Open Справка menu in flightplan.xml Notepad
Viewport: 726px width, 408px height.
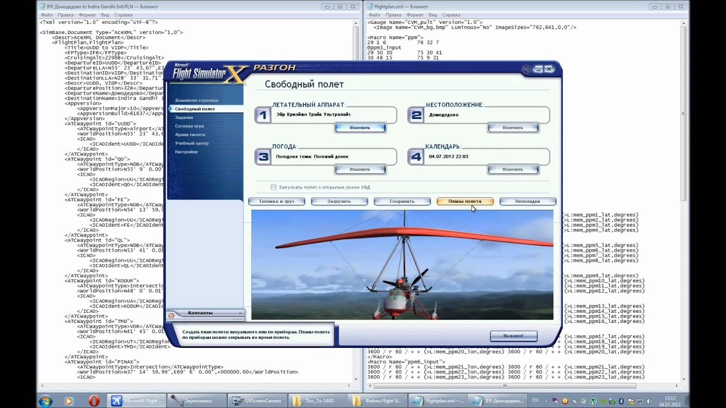[451, 15]
